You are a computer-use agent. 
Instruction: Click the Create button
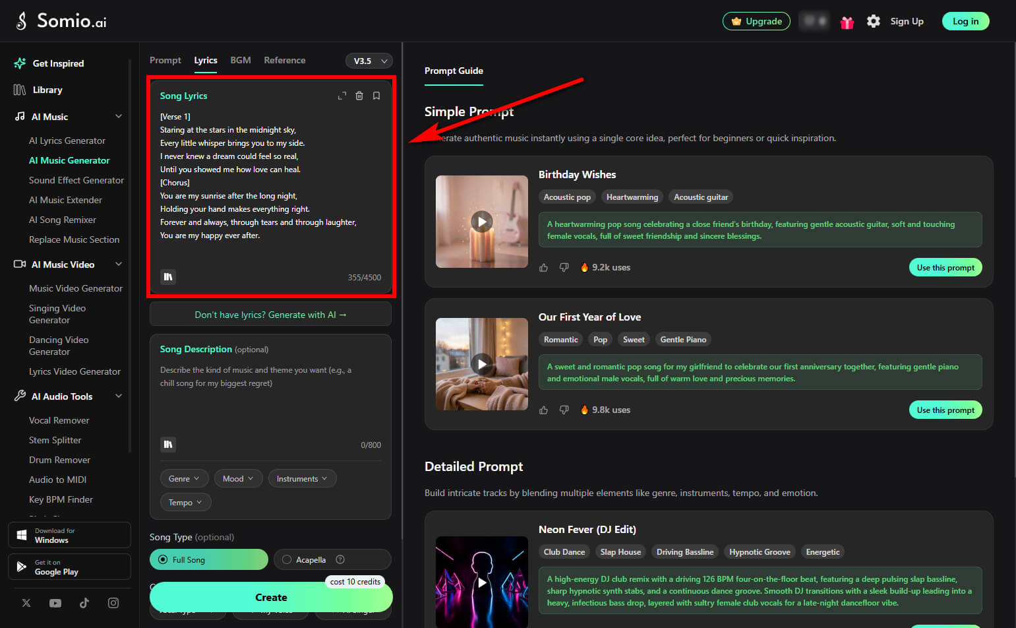tap(271, 597)
